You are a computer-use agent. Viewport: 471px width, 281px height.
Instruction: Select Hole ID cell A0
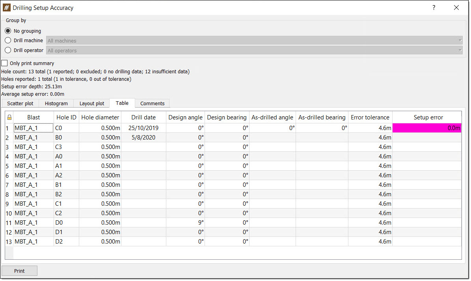click(x=66, y=156)
